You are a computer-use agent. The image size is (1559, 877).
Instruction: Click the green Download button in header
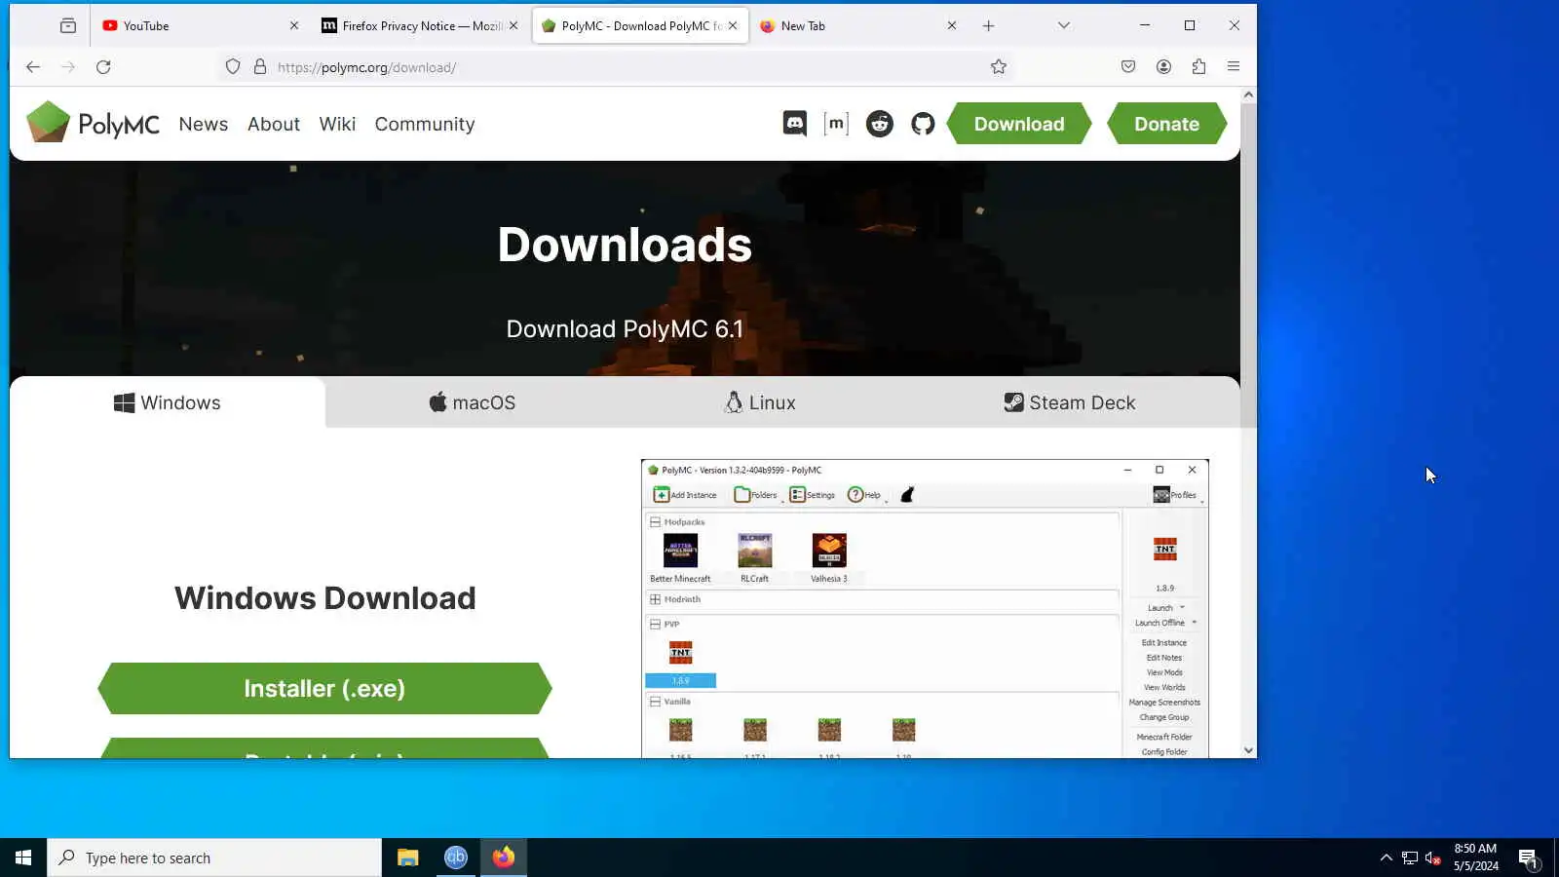[x=1019, y=124]
